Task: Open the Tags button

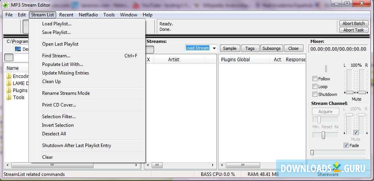Action: tap(250, 48)
